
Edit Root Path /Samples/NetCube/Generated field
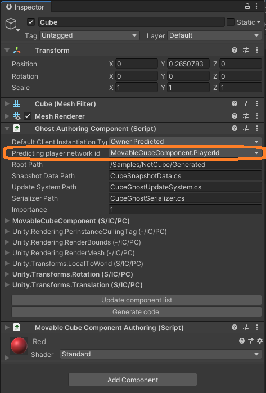point(185,164)
